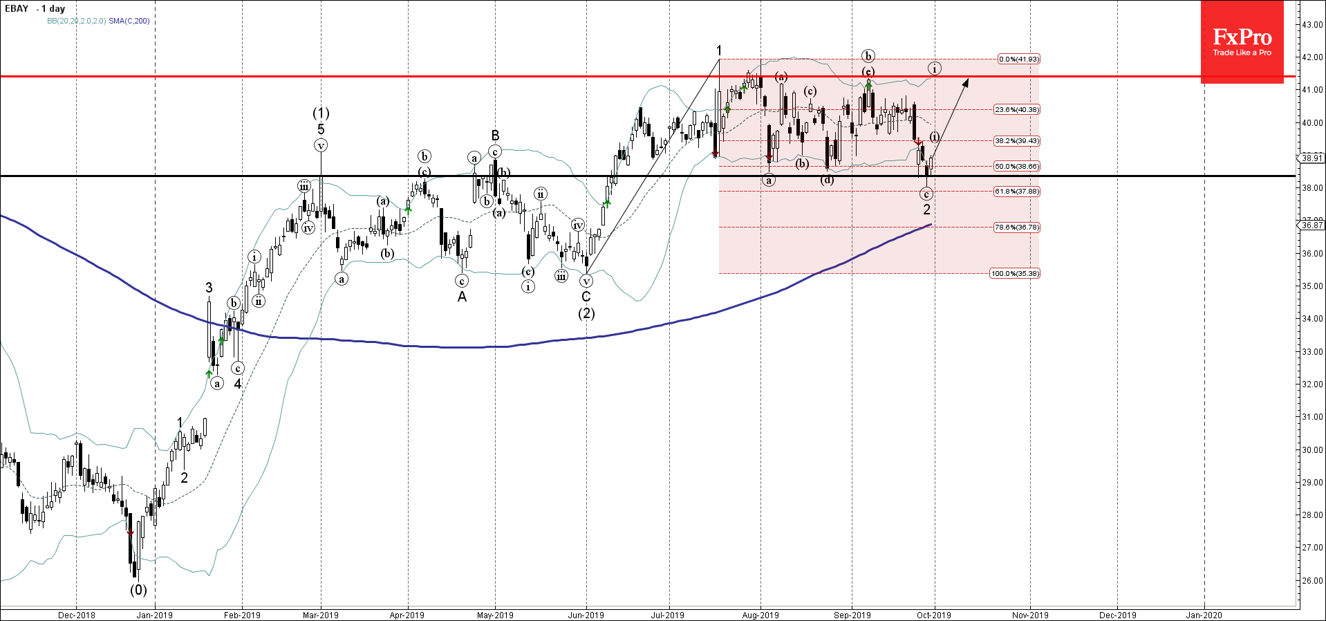Click the 100.0%(35.38) Fibonacci label

pos(1014,274)
